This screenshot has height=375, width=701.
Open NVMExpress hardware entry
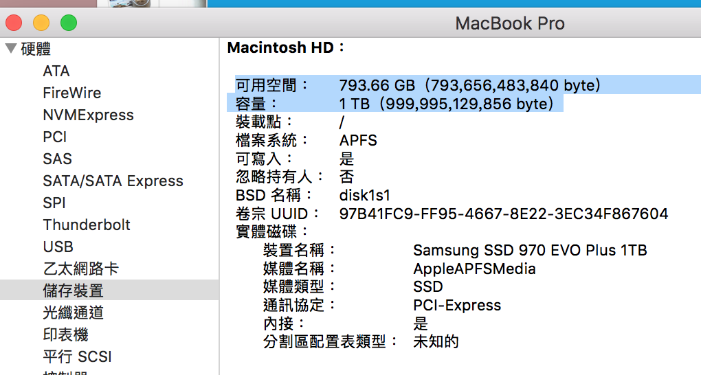tap(88, 115)
